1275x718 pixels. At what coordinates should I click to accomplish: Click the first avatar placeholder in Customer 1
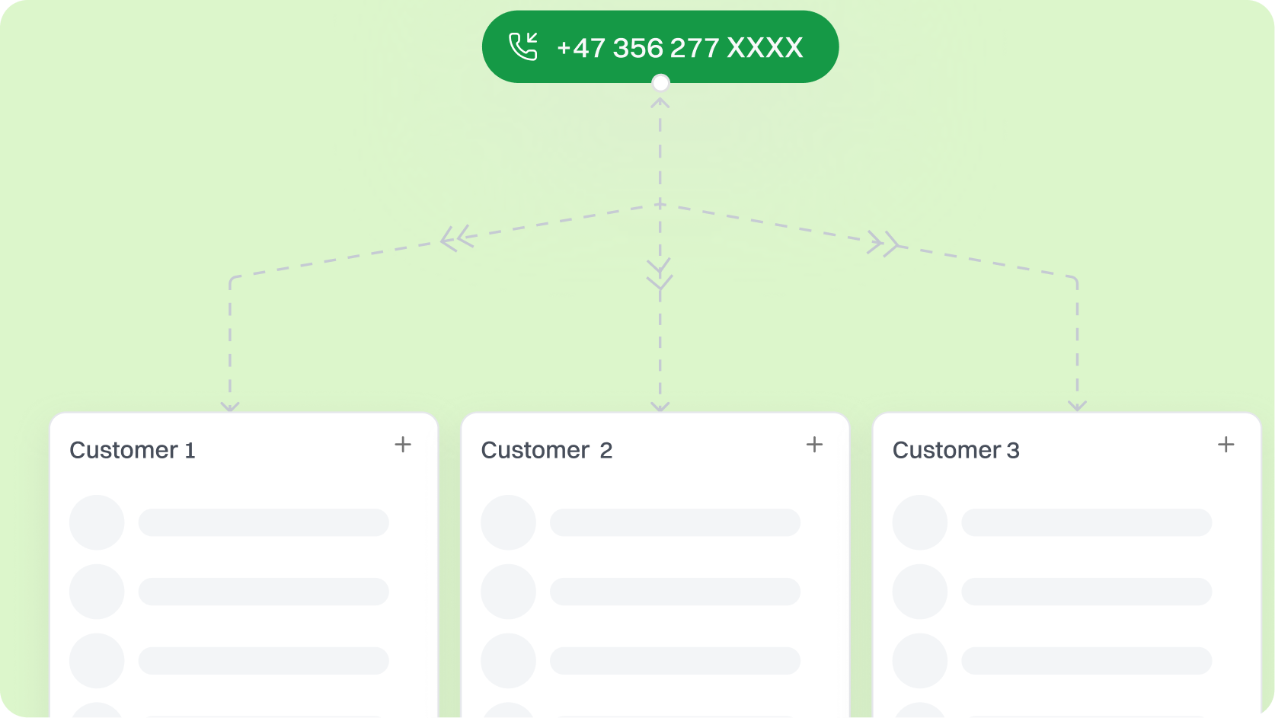pos(97,522)
